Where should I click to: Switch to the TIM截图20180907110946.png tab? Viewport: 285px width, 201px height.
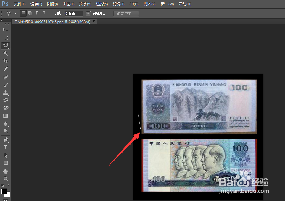(x=52, y=22)
